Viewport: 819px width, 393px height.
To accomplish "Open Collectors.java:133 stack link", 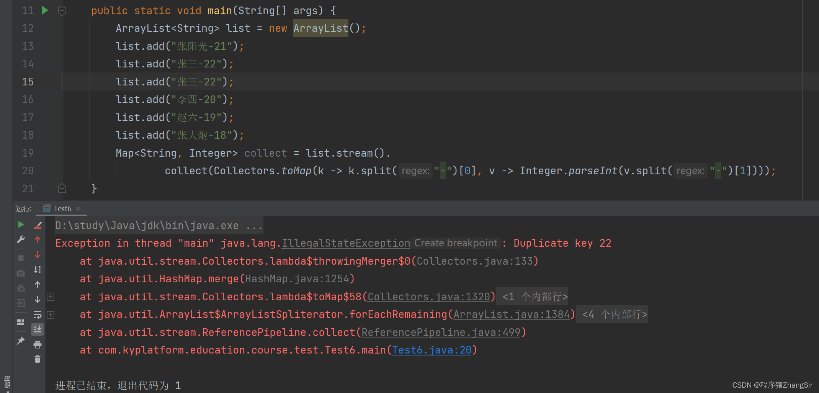I will (475, 261).
